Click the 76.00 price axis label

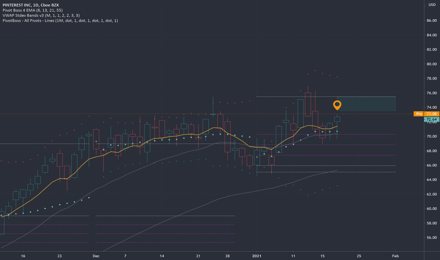tap(432, 93)
